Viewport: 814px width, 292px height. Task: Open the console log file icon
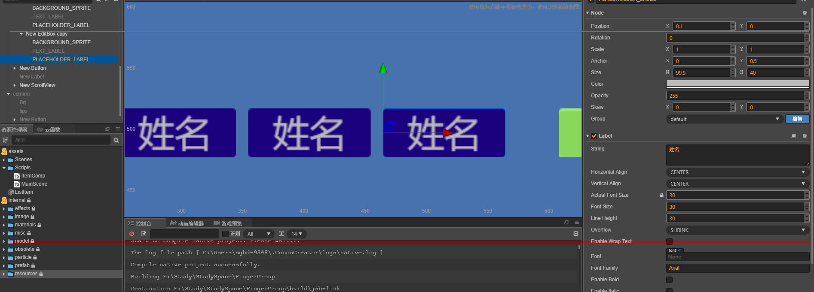coord(144,234)
